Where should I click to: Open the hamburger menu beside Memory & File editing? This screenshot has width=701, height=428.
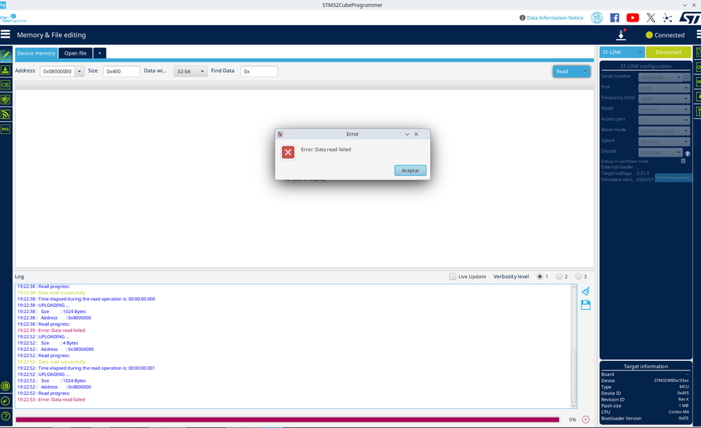pyautogui.click(x=6, y=34)
